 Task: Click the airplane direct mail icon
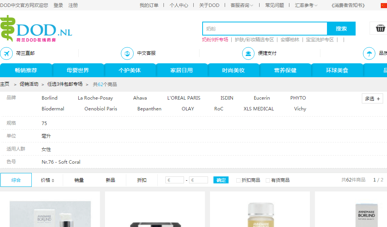(x=7, y=53)
